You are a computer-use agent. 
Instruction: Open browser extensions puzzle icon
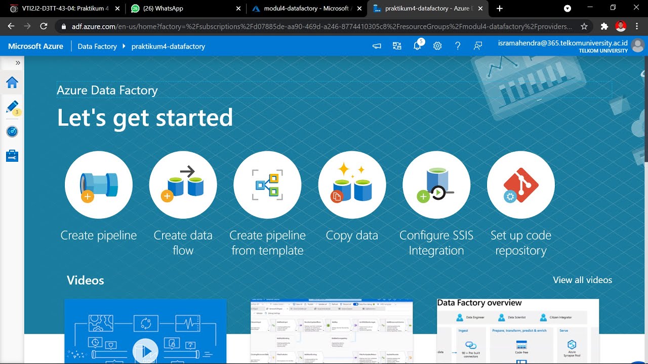604,26
